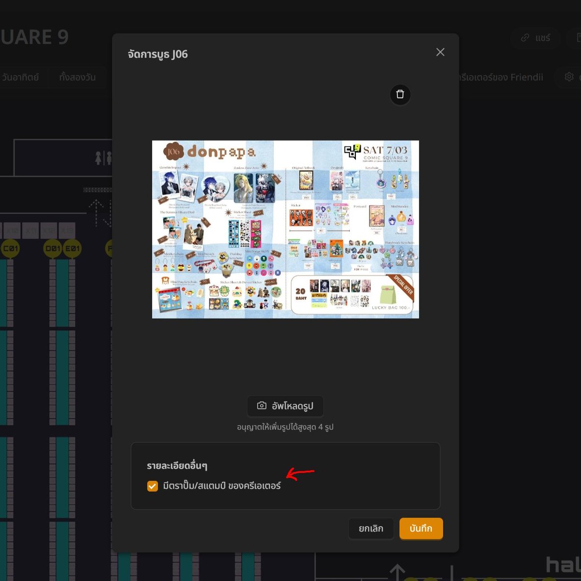Image resolution: width=581 pixels, height=581 pixels.
Task: Click the ครีเอเตอร์ของ Friendii filter in background
Action: click(x=501, y=77)
